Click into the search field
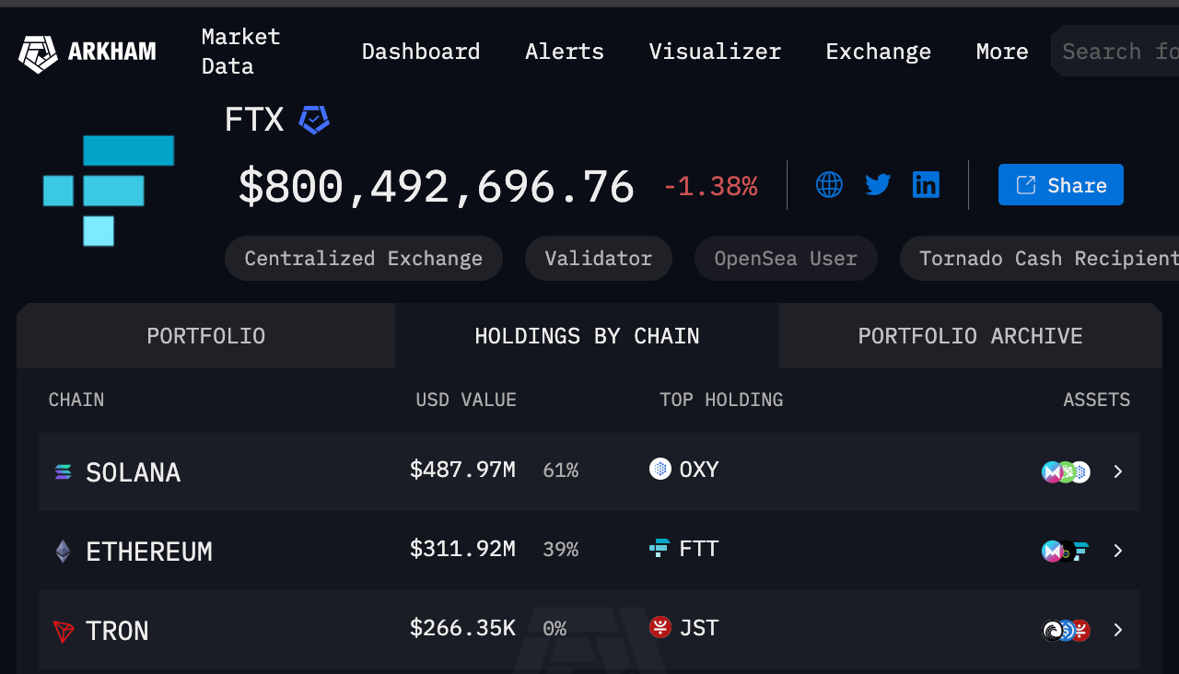This screenshot has width=1179, height=674. [x=1124, y=51]
